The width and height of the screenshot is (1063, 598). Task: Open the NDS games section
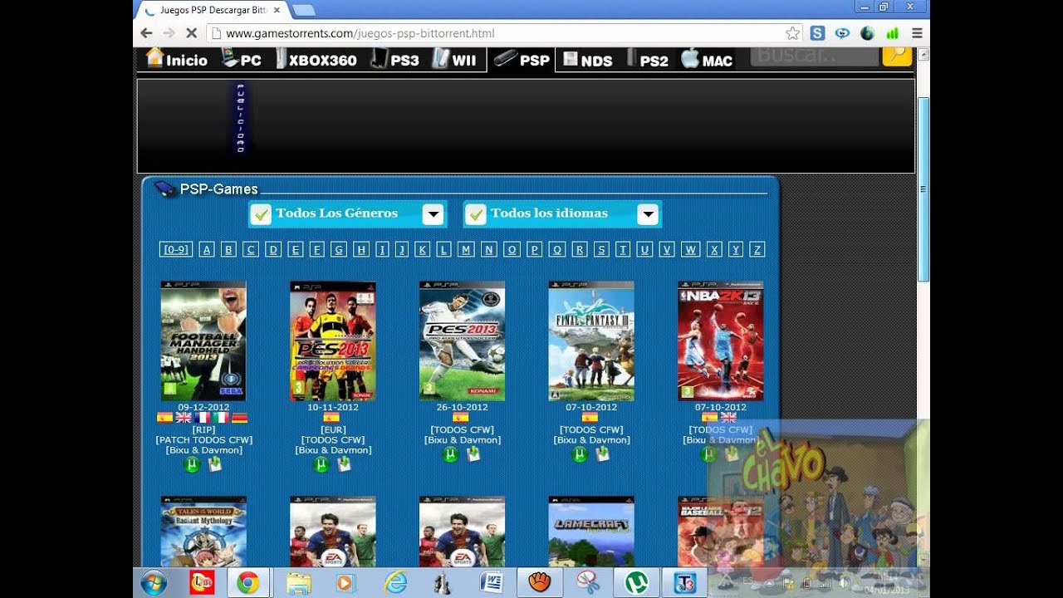pos(588,60)
